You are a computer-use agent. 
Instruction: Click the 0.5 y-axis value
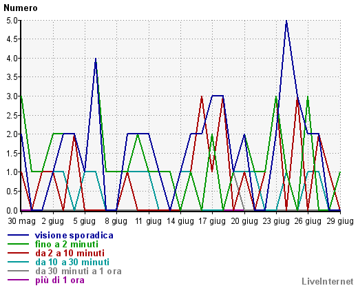pyautogui.click(x=12, y=191)
